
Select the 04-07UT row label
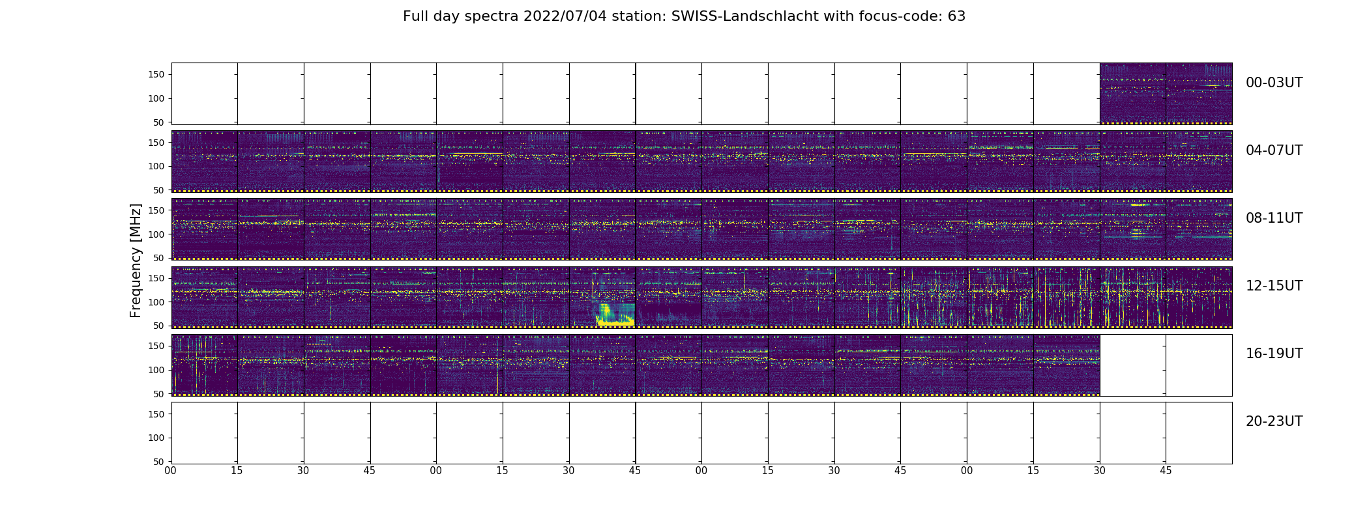[x=1274, y=150]
